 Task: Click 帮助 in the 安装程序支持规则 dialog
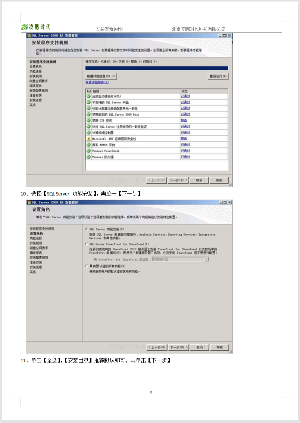click(219, 180)
